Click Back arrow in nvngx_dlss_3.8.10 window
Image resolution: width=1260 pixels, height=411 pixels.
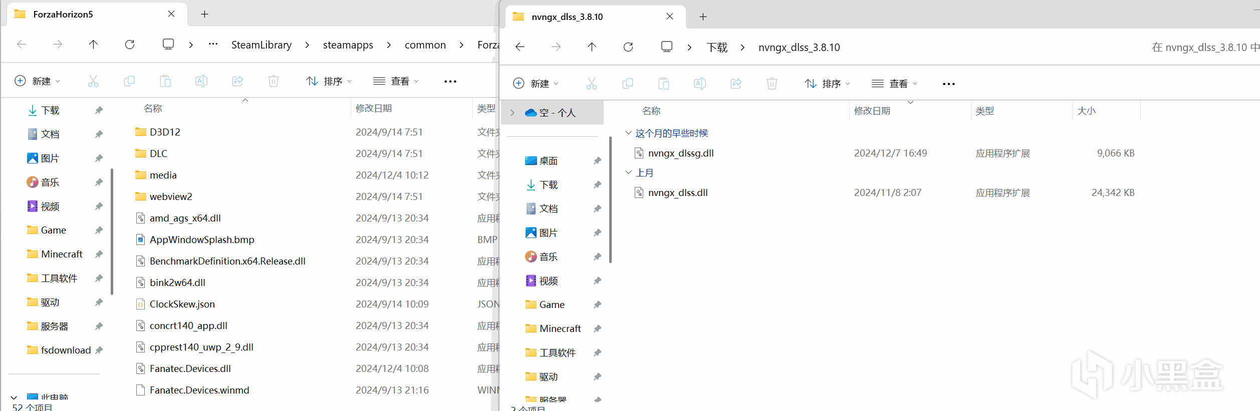tap(520, 47)
